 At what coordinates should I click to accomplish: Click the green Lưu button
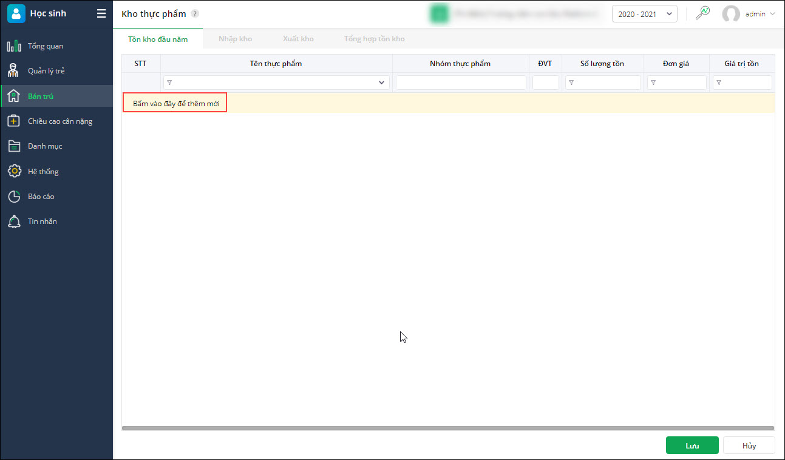pos(692,445)
